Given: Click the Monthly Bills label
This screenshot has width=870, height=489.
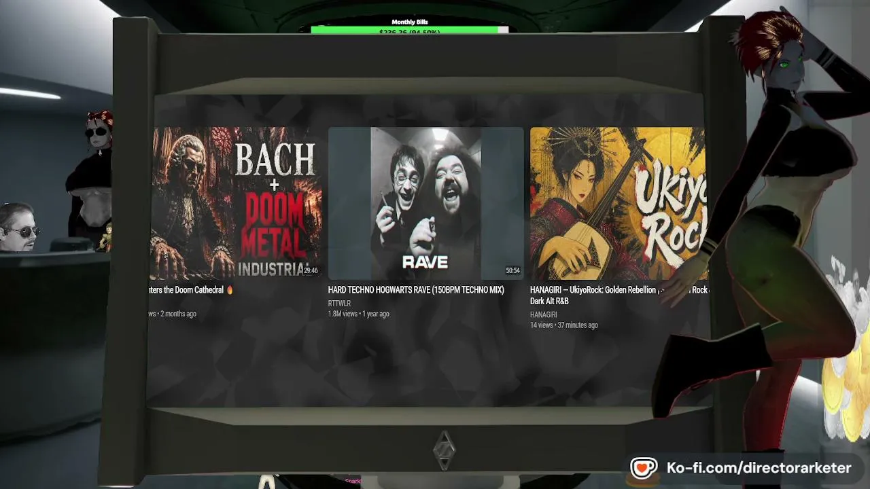Looking at the screenshot, I should 410,22.
